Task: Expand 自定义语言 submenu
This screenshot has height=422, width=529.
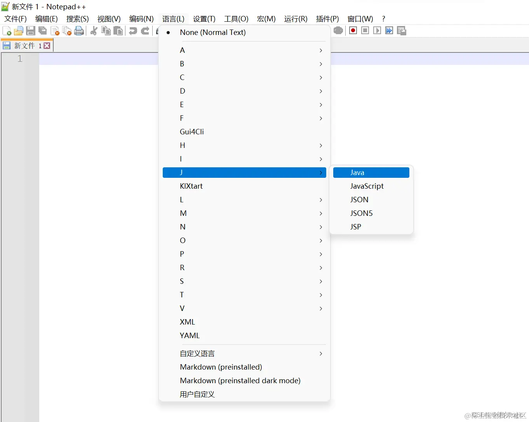Action: click(x=244, y=354)
